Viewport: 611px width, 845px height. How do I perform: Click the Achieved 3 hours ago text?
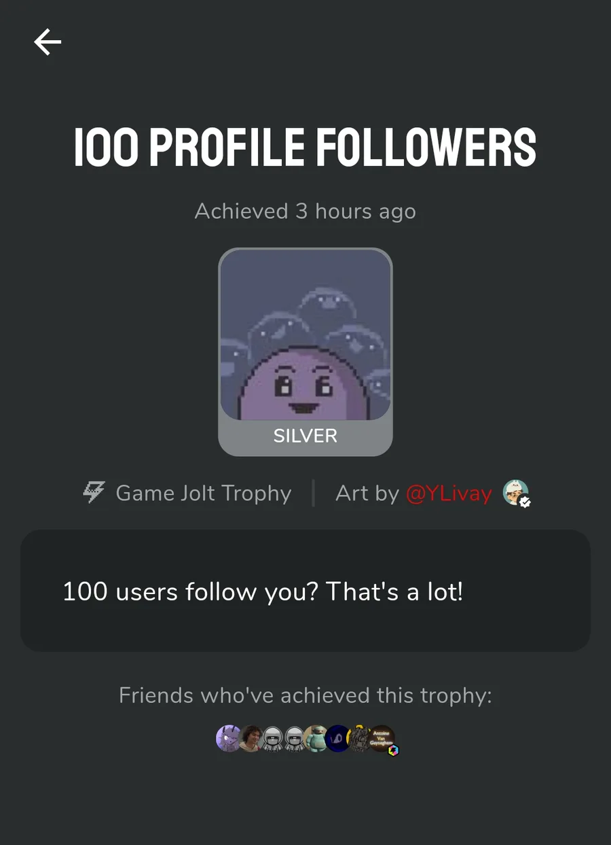point(305,211)
